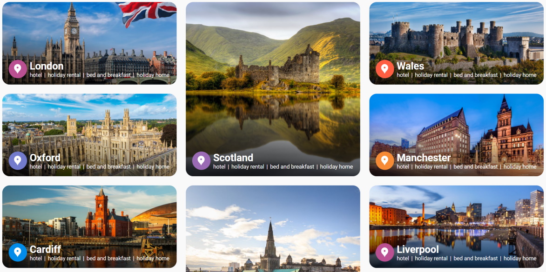Click the Wales title text
Screen dimensions: 546x272
click(x=411, y=66)
